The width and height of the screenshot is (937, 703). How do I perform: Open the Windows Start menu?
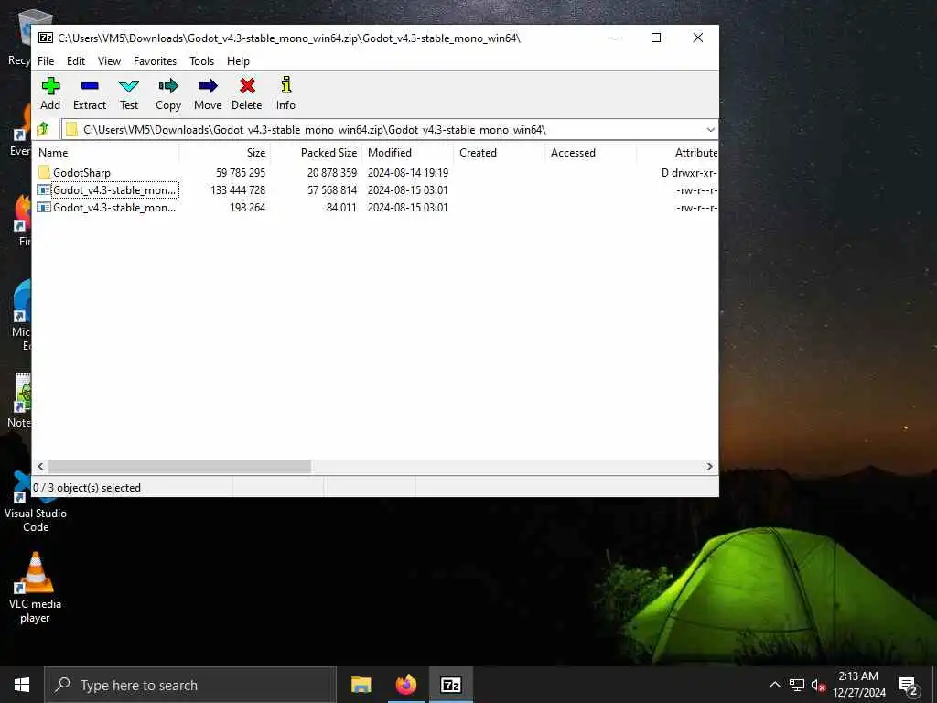coord(22,685)
